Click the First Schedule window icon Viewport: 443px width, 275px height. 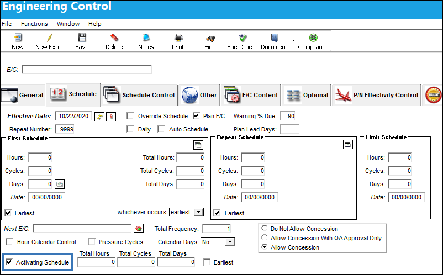pyautogui.click(x=198, y=145)
